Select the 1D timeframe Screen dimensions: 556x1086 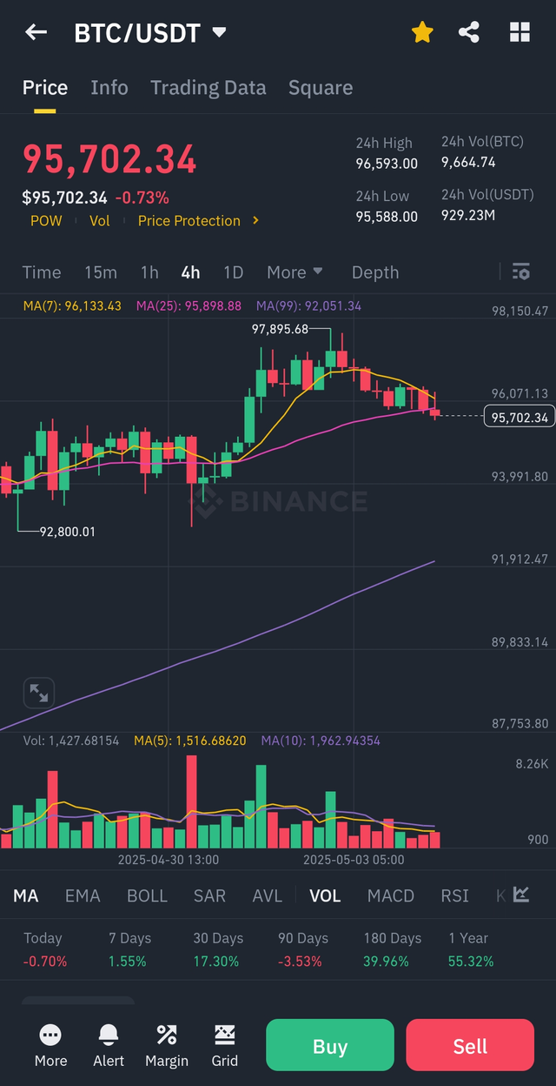tap(233, 272)
